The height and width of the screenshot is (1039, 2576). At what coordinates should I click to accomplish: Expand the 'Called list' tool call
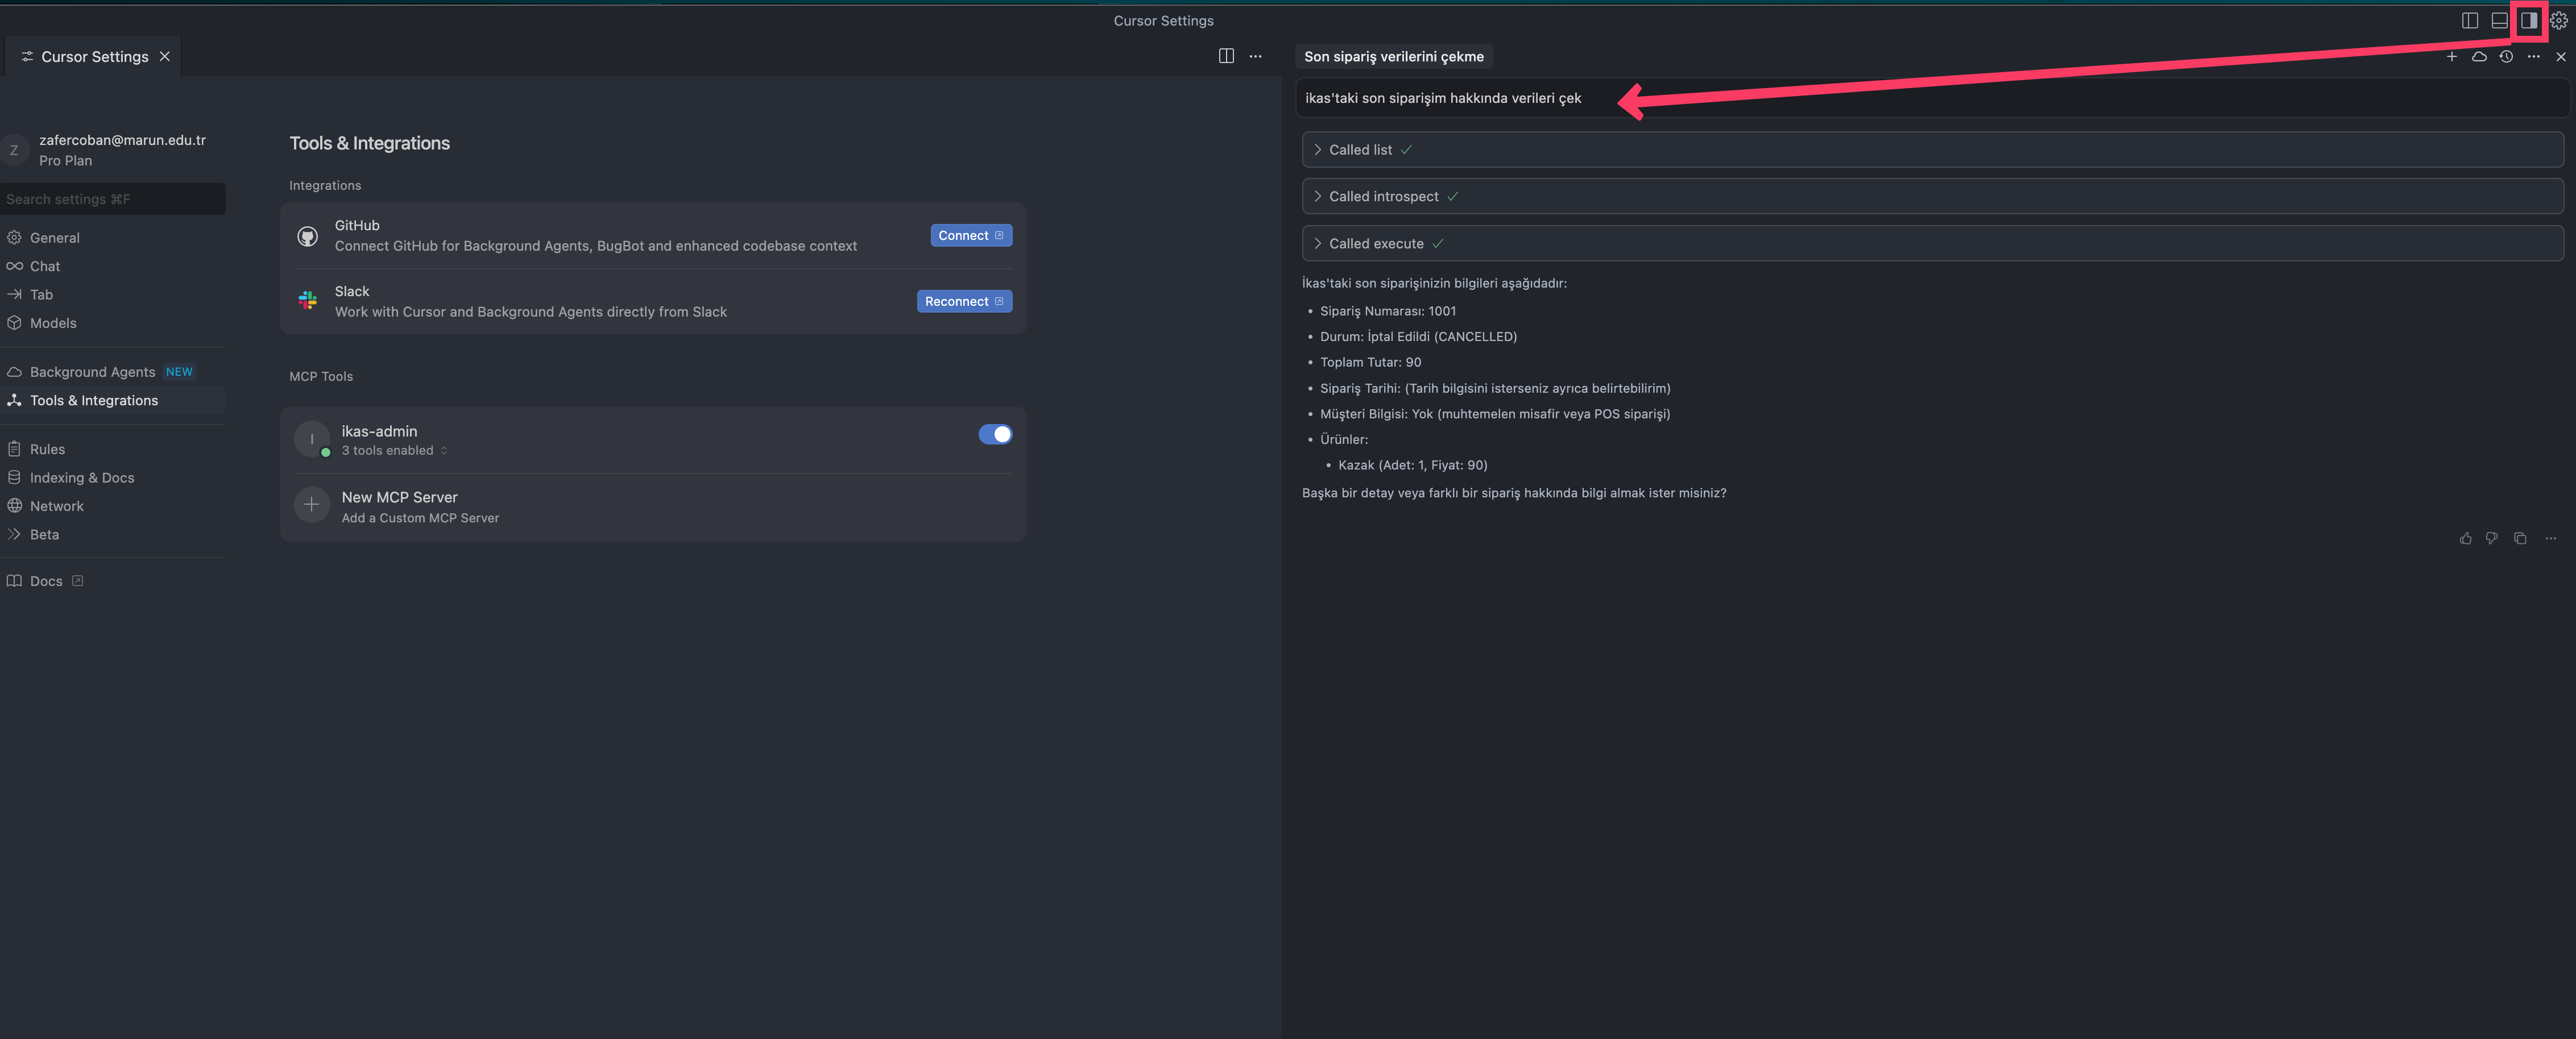[1932, 150]
